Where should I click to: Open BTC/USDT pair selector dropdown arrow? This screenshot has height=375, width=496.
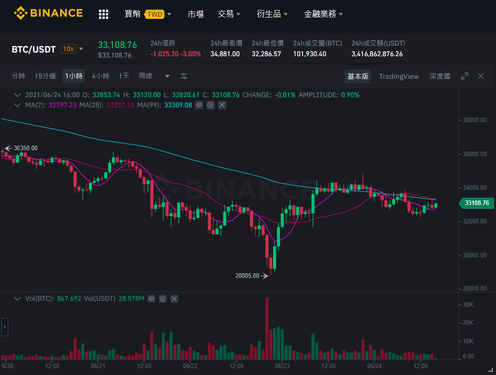[81, 49]
